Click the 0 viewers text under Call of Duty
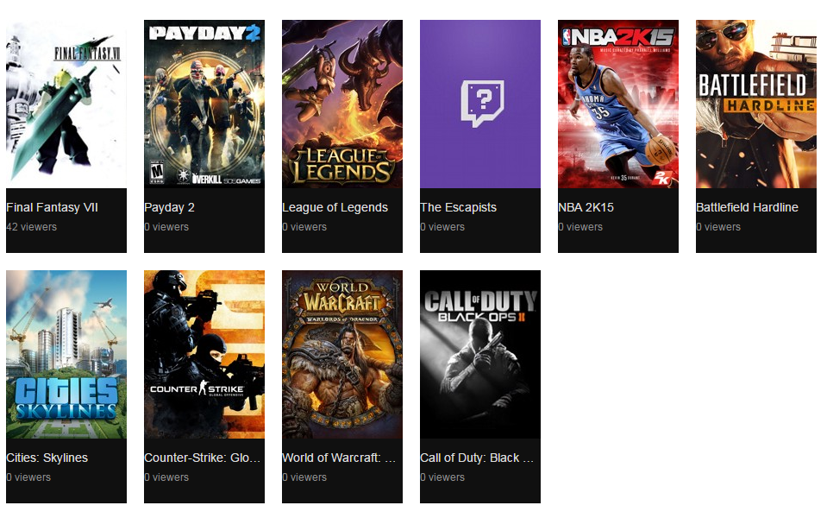The width and height of the screenshot is (827, 518). (x=442, y=477)
